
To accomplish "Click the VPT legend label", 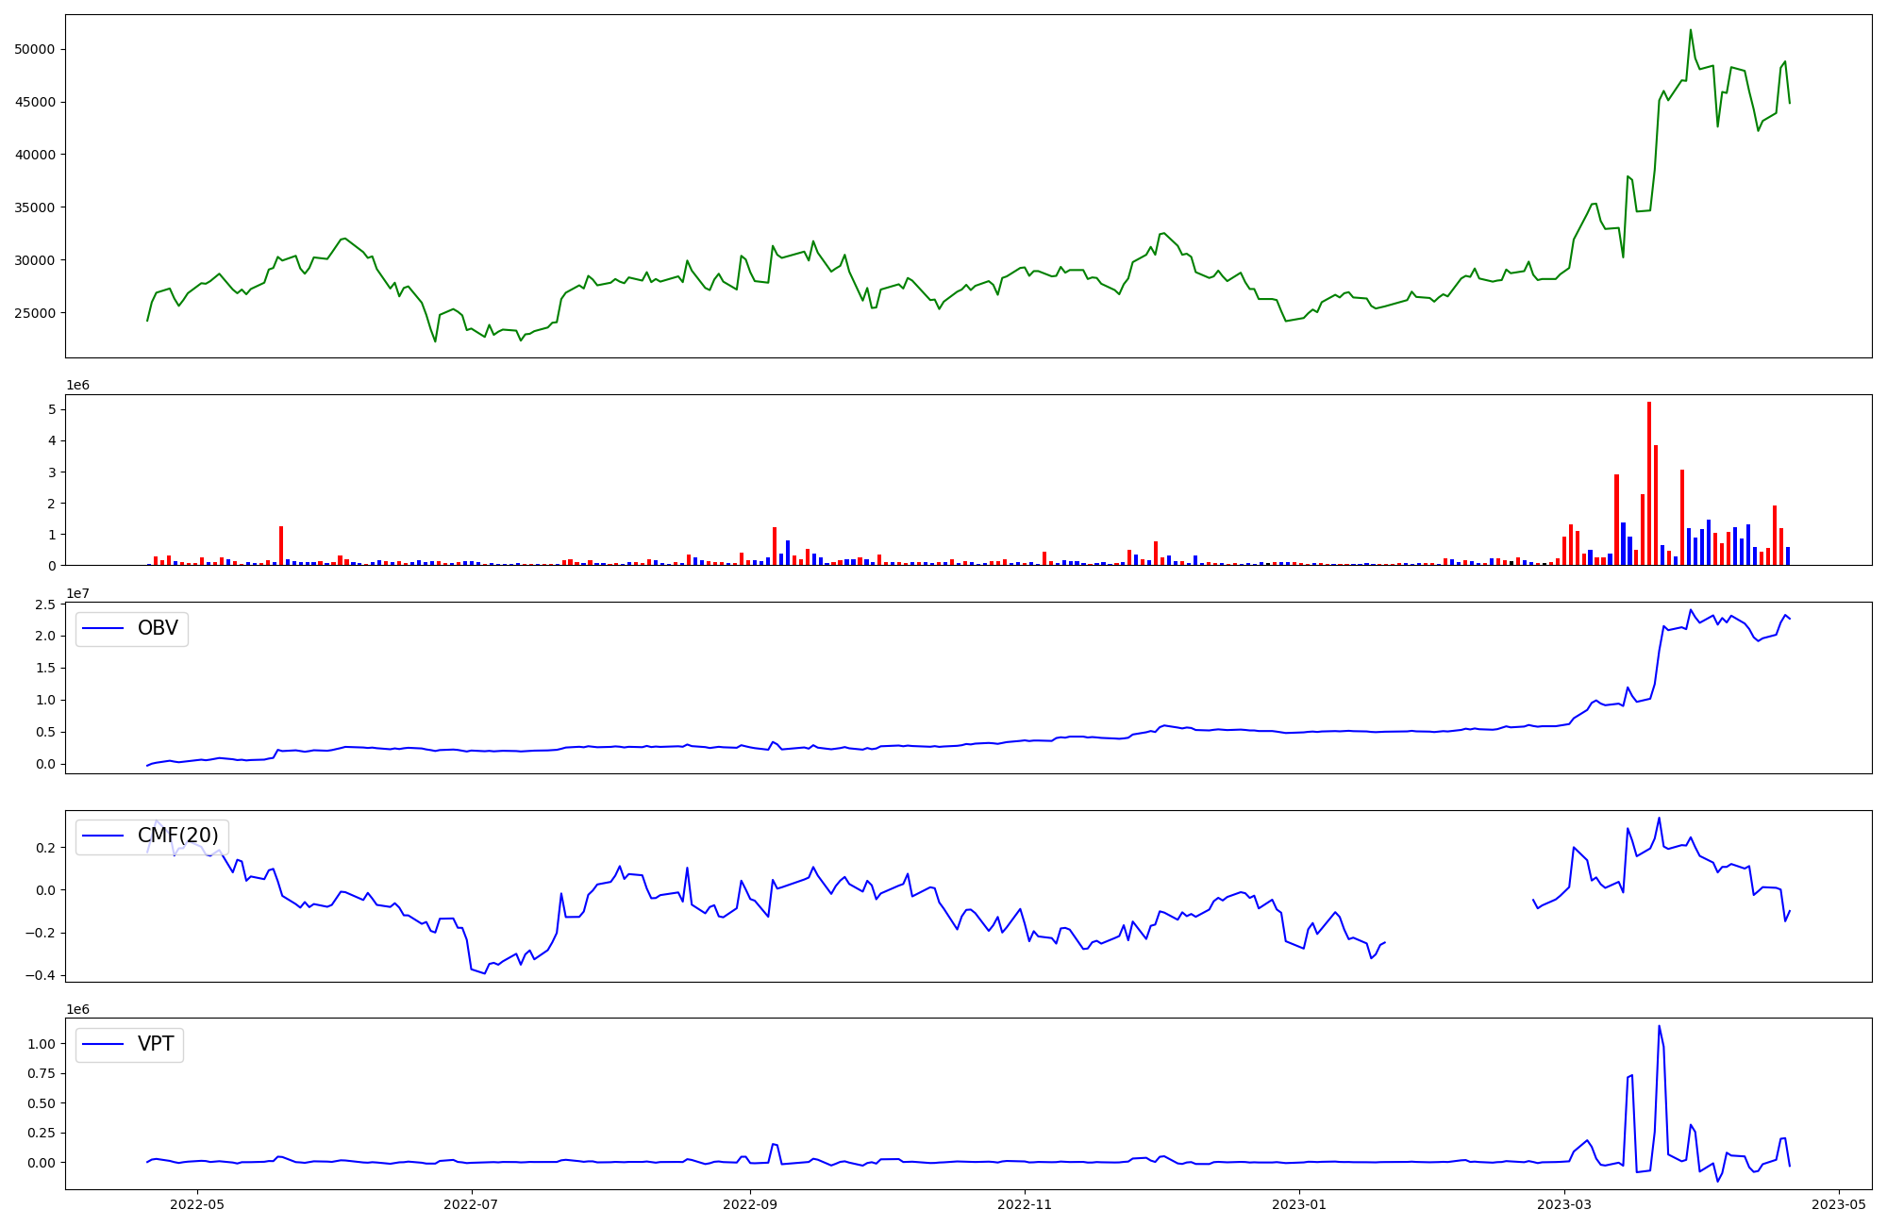I will click(156, 1044).
